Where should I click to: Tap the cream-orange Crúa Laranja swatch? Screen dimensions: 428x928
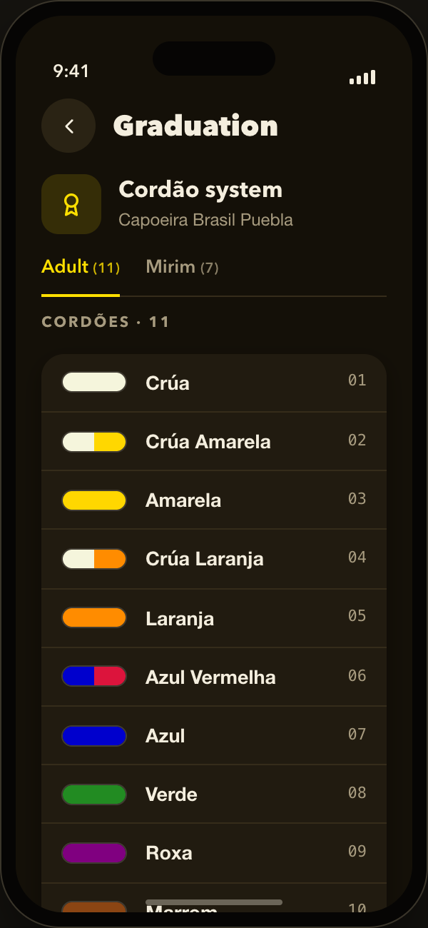click(94, 559)
